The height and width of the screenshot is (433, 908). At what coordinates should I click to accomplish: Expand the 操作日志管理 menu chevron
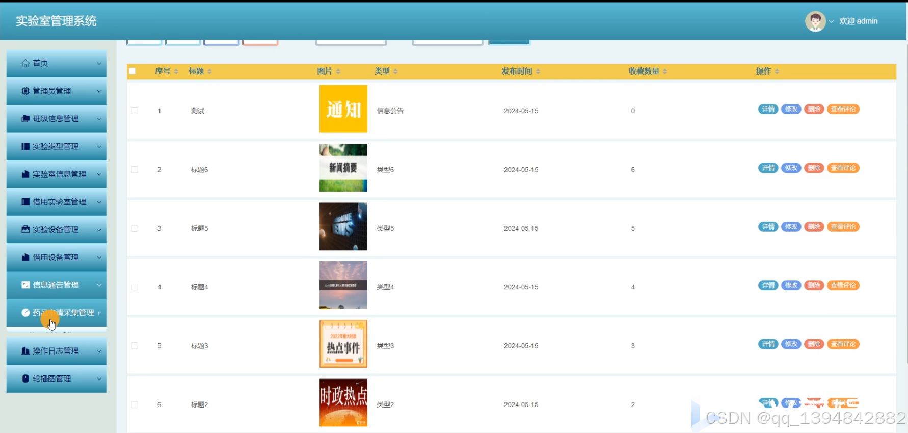(x=99, y=351)
